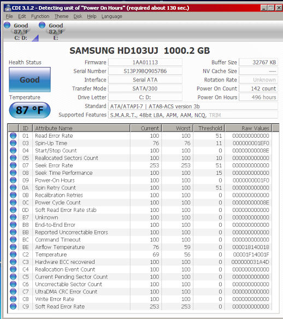This screenshot has height=319, width=283.
Task: Click status dot for Seek Error Rate
Action: point(13,165)
